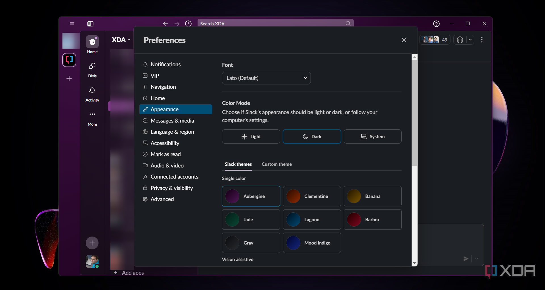This screenshot has width=545, height=290.
Task: Expand send options chevron beside send
Action: tap(477, 258)
